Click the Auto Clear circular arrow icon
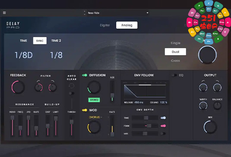The image size is (231, 157). [x=71, y=86]
